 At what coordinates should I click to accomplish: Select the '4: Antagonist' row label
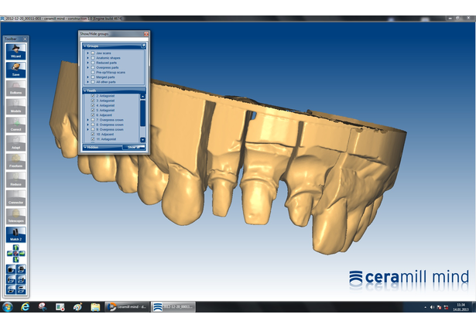click(x=105, y=105)
